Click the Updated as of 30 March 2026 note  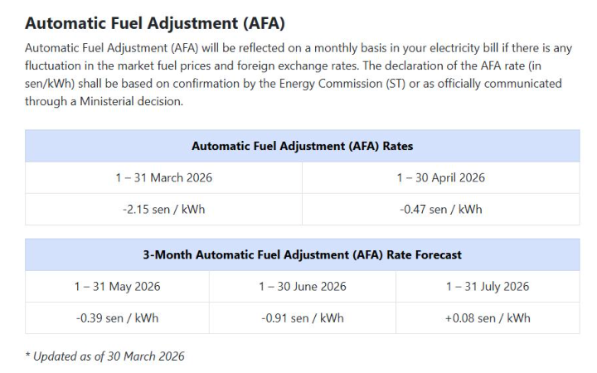point(104,356)
